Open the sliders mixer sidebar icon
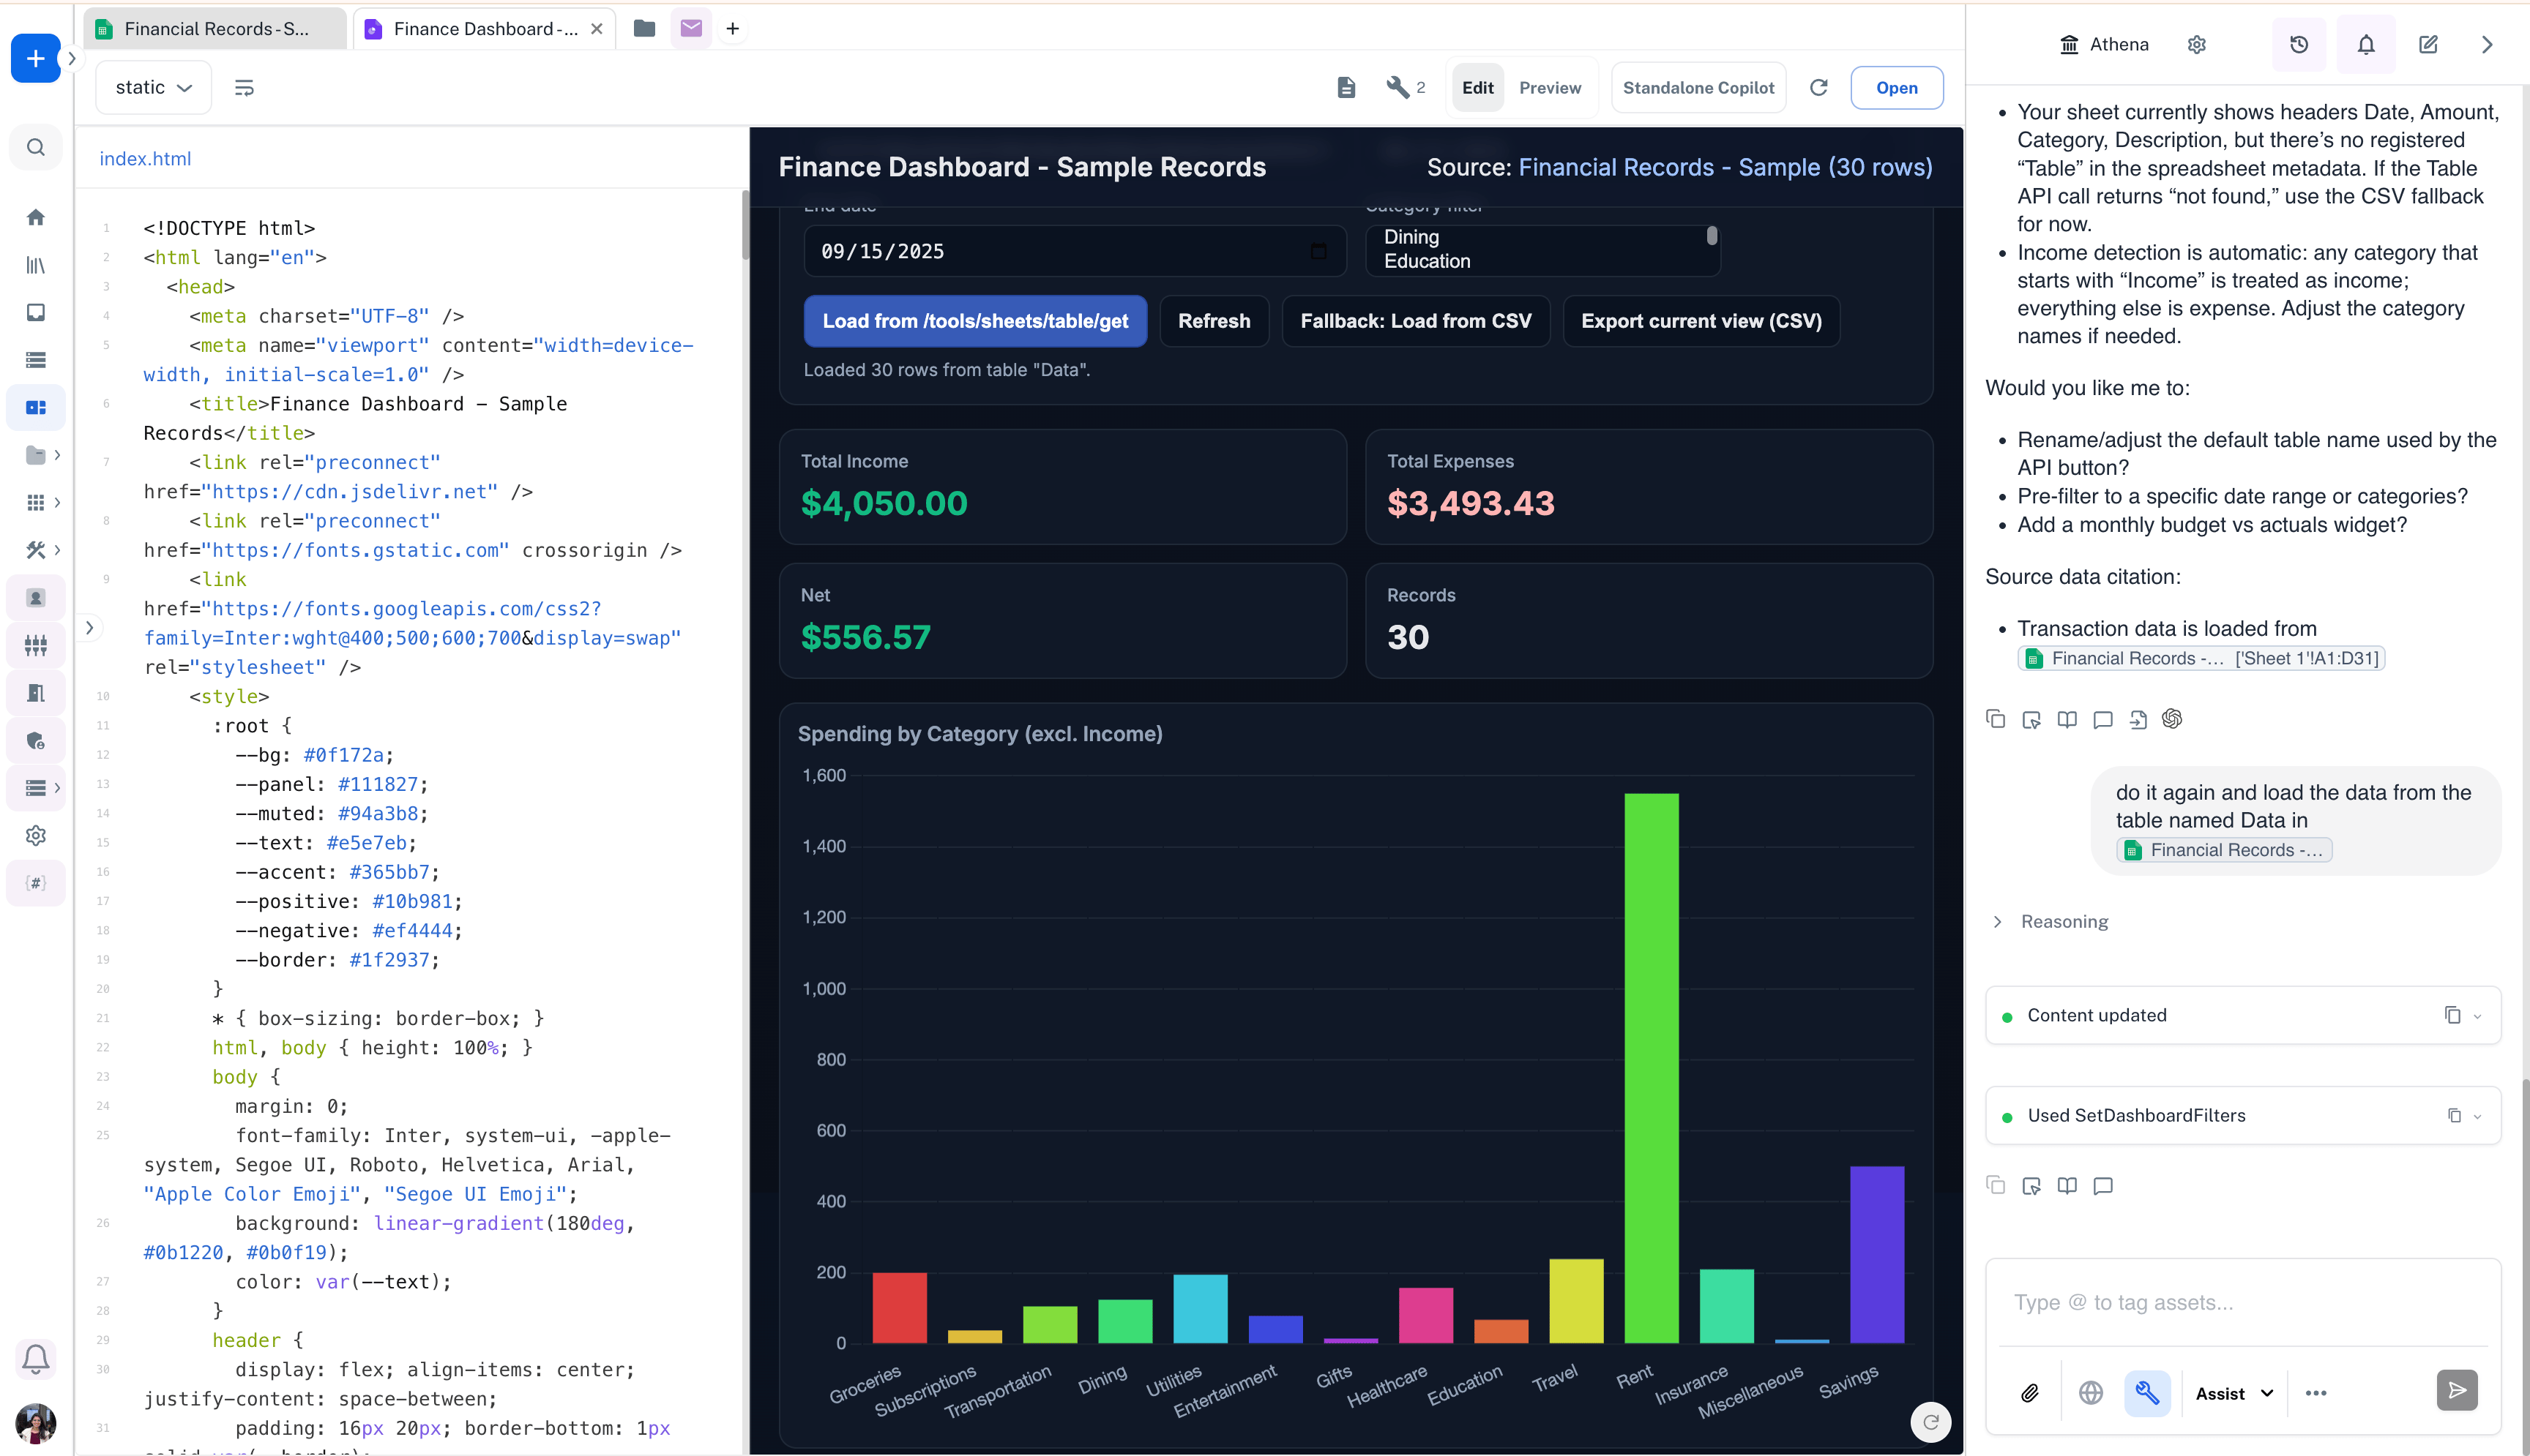 [36, 646]
